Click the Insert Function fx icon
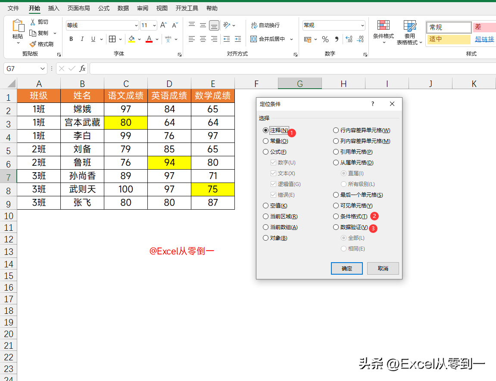 (82, 68)
